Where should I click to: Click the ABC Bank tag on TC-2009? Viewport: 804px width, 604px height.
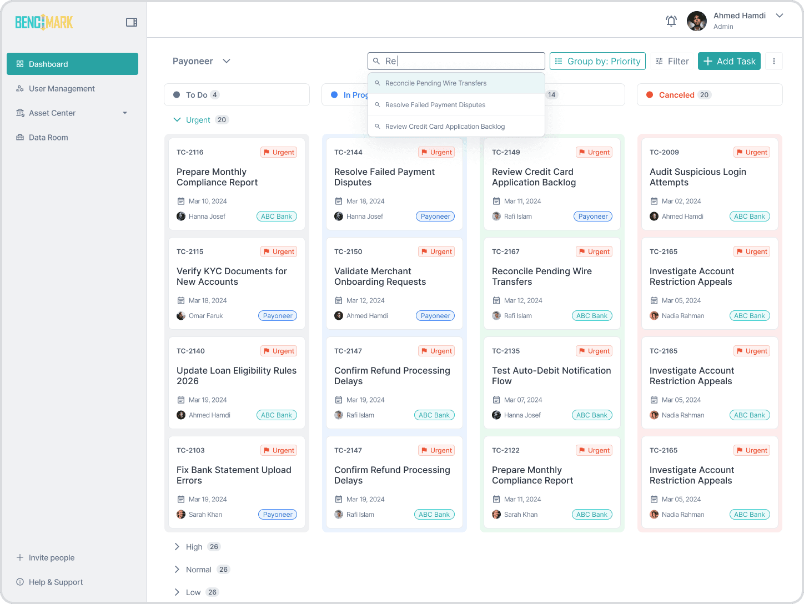click(750, 217)
